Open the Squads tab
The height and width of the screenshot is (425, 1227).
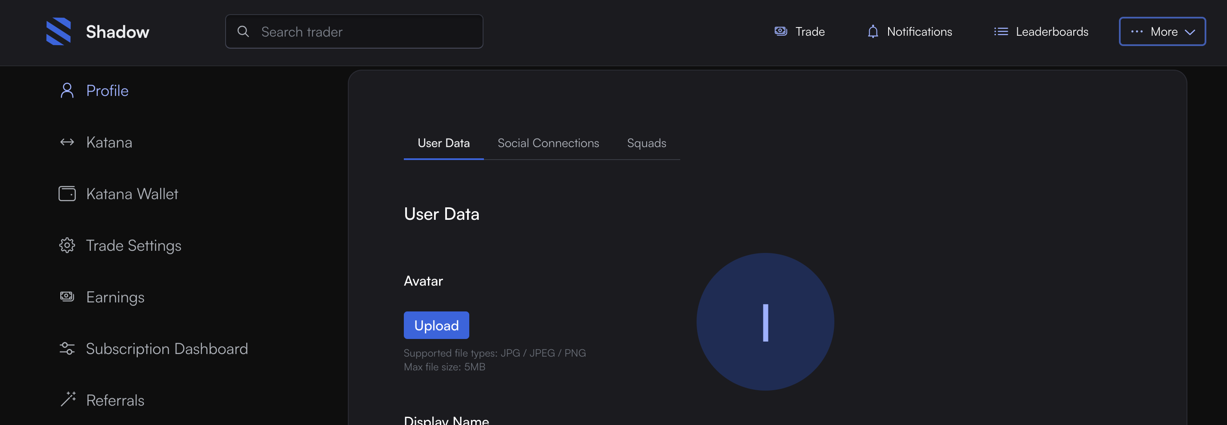tap(646, 143)
